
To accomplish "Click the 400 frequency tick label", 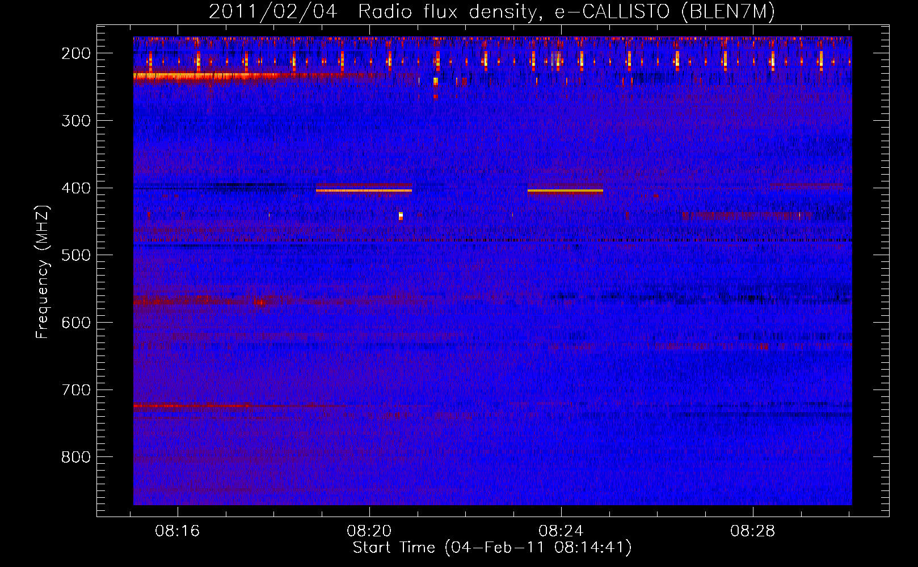I will [x=76, y=188].
